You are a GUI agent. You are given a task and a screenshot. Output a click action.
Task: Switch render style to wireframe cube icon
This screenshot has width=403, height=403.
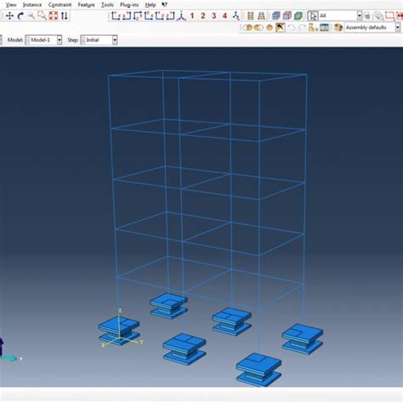tap(276, 16)
